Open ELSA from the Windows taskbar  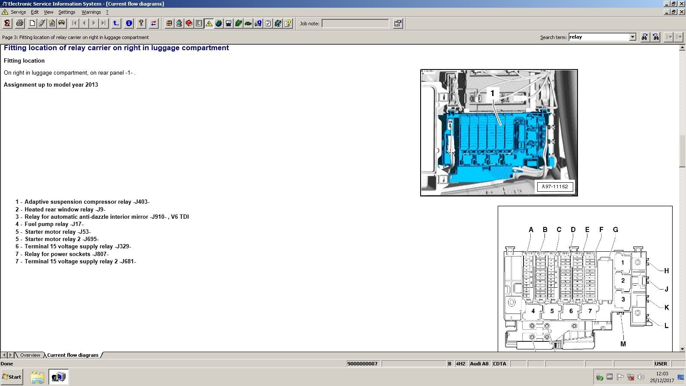(x=58, y=377)
